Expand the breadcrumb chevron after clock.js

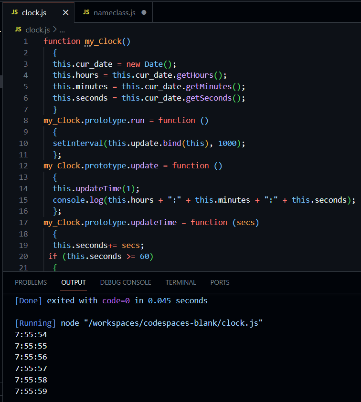tap(55, 30)
